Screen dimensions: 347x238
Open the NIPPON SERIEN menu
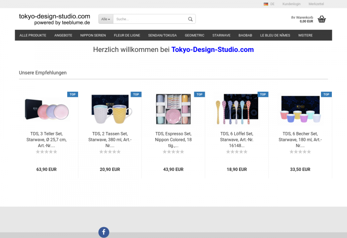pyautogui.click(x=93, y=35)
